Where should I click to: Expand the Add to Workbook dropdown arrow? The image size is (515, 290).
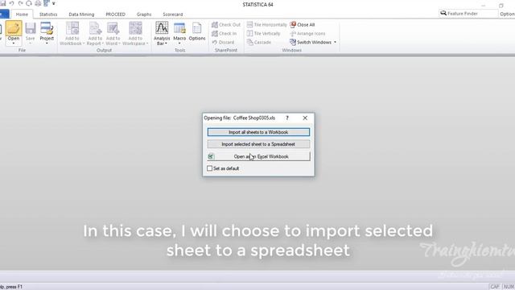[x=84, y=43]
